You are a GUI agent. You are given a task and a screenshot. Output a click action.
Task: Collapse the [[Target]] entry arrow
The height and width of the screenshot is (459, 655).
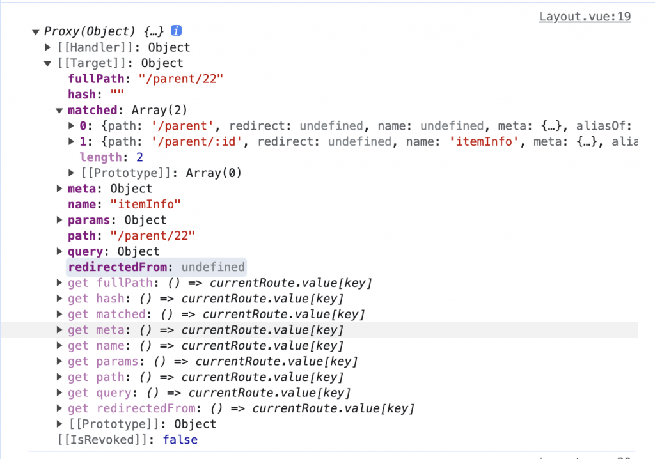pos(47,63)
